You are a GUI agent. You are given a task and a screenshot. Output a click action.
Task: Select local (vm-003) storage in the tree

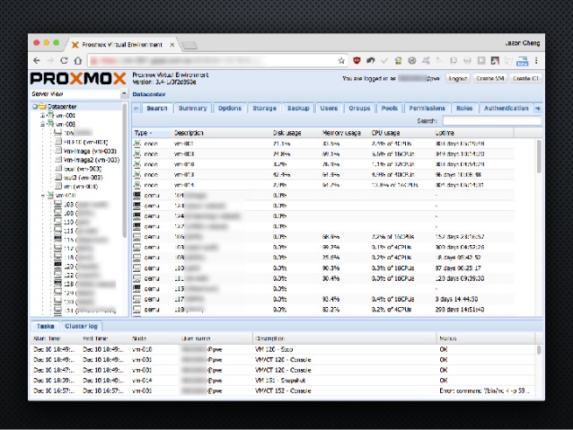pos(83,169)
